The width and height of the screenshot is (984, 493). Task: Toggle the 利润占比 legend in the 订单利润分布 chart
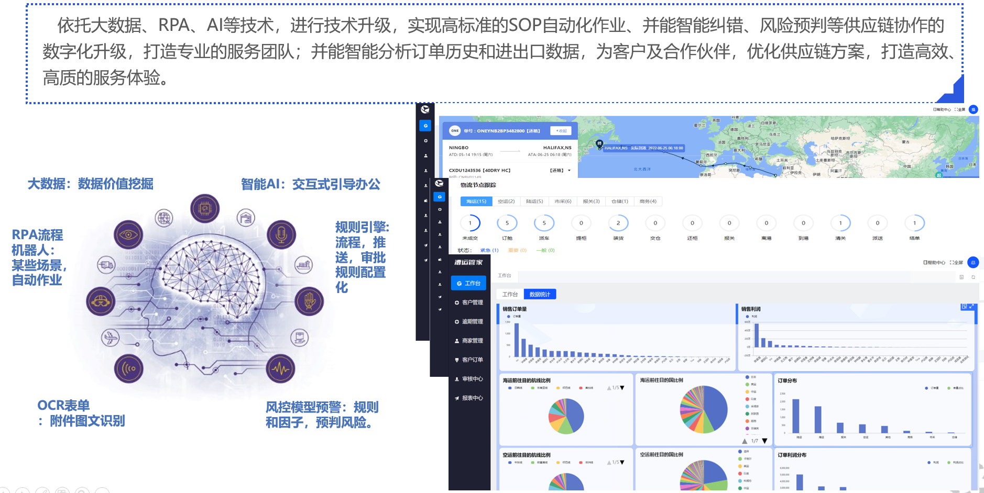[x=955, y=463]
